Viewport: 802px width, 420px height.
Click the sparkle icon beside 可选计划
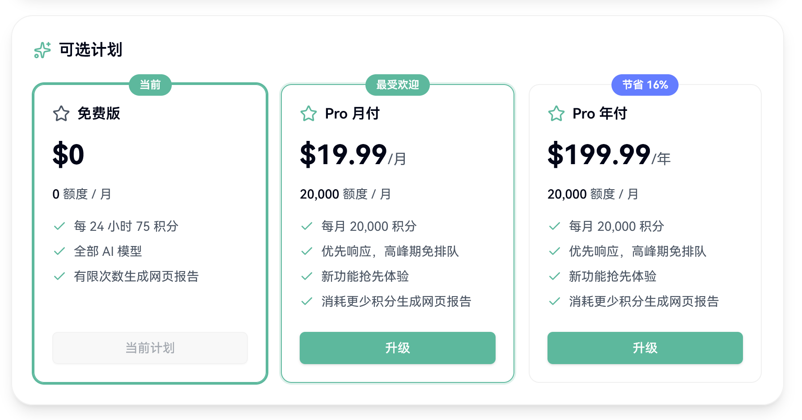click(42, 50)
